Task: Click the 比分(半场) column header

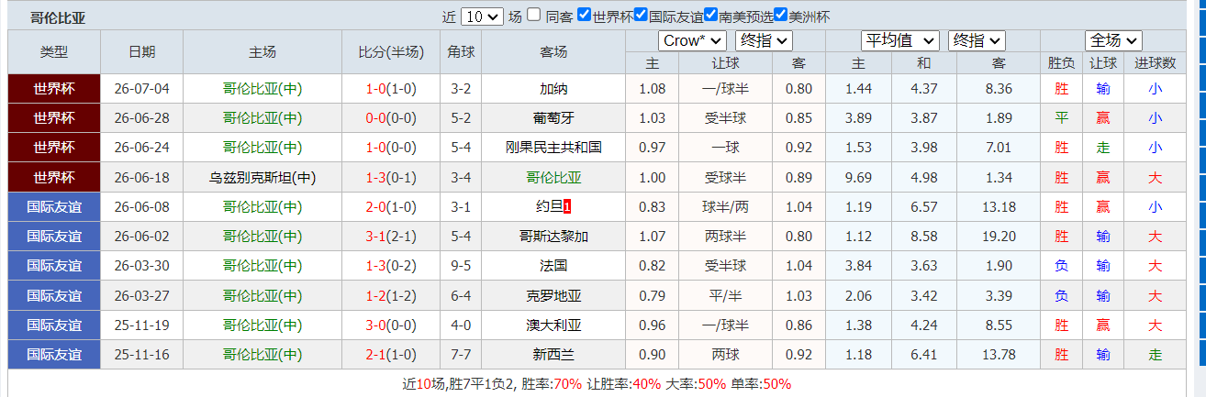Action: coord(391,52)
